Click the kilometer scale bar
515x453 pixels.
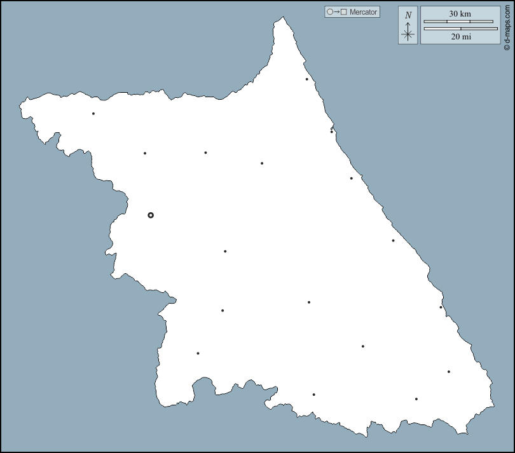[x=458, y=22]
